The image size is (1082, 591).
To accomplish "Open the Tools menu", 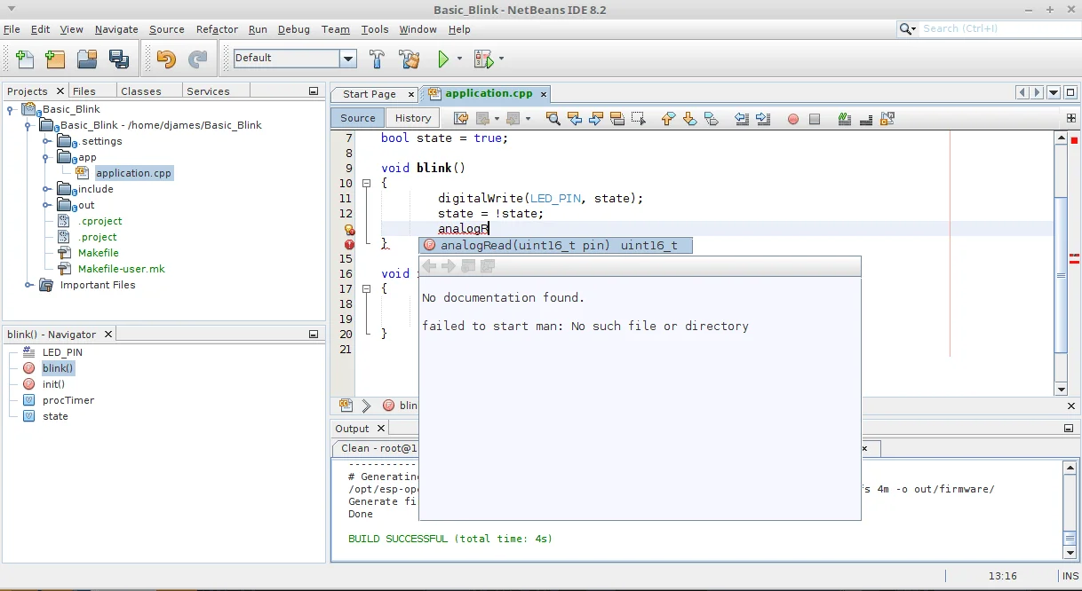I will (x=375, y=29).
